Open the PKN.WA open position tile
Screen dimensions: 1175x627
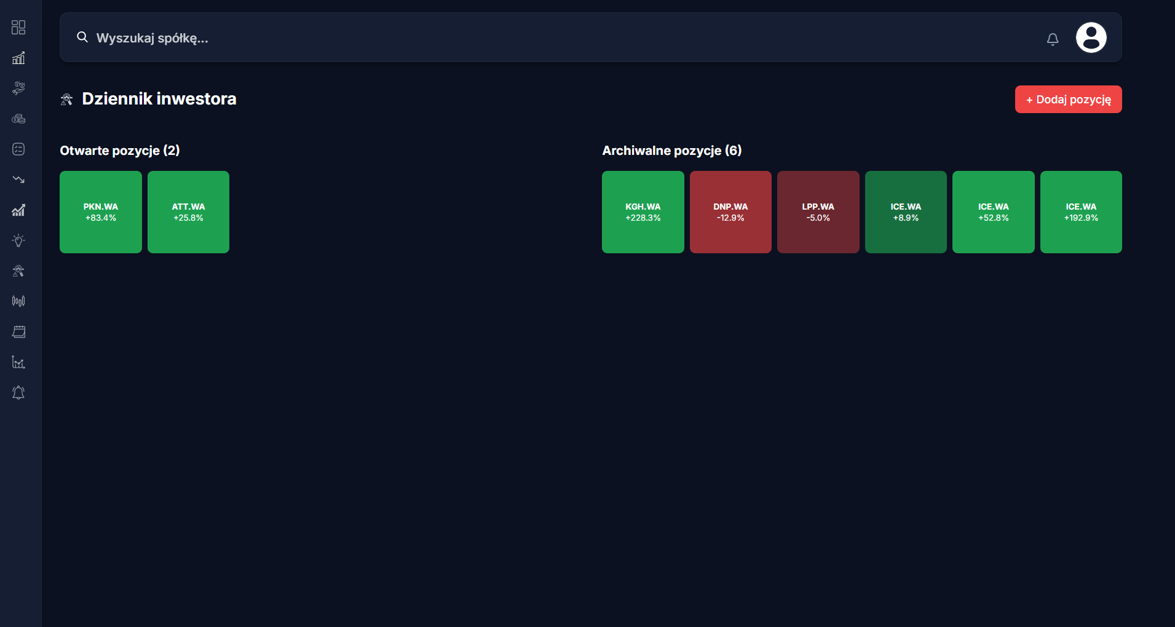point(101,212)
